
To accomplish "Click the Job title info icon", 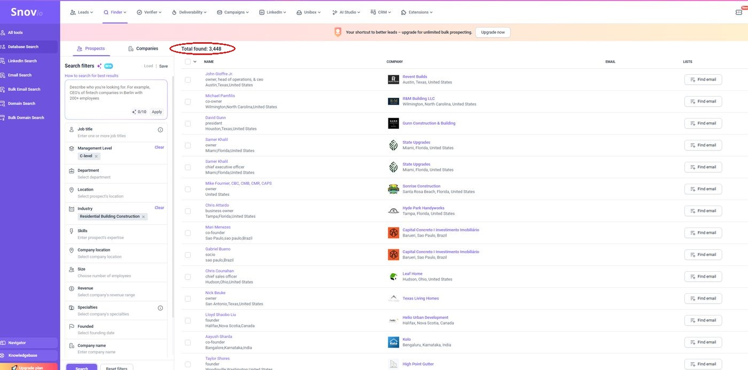I will point(160,130).
